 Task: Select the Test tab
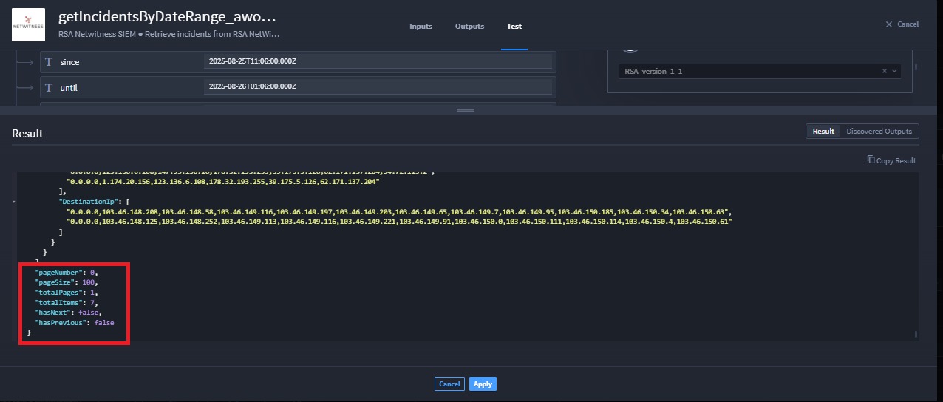click(514, 27)
